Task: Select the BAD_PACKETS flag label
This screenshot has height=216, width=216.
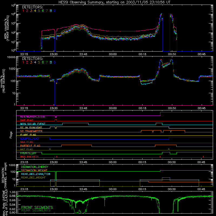Action: point(29,157)
